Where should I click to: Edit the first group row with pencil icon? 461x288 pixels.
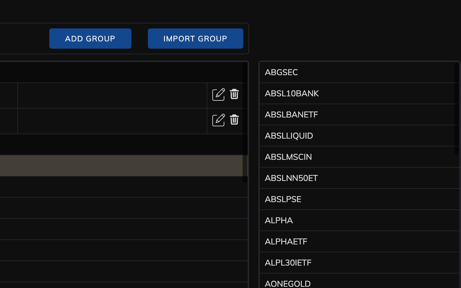(x=218, y=94)
